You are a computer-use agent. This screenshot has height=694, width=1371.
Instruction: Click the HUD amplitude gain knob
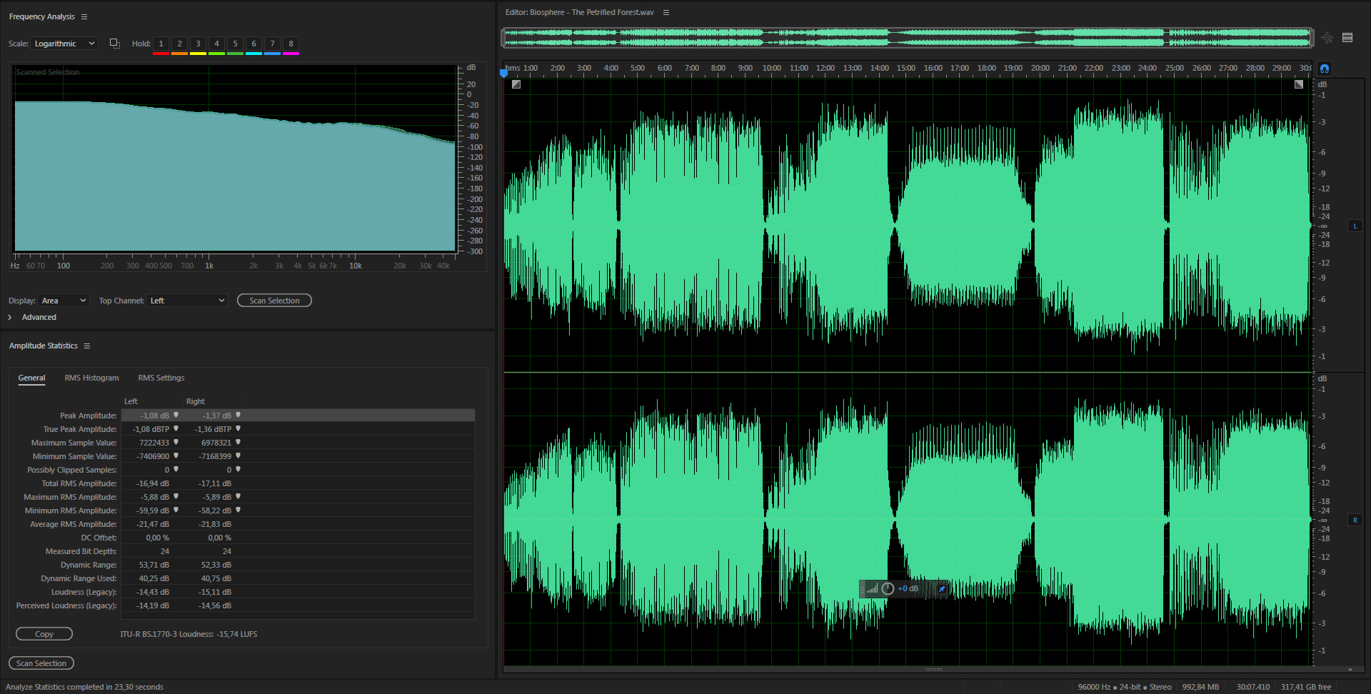pyautogui.click(x=888, y=589)
